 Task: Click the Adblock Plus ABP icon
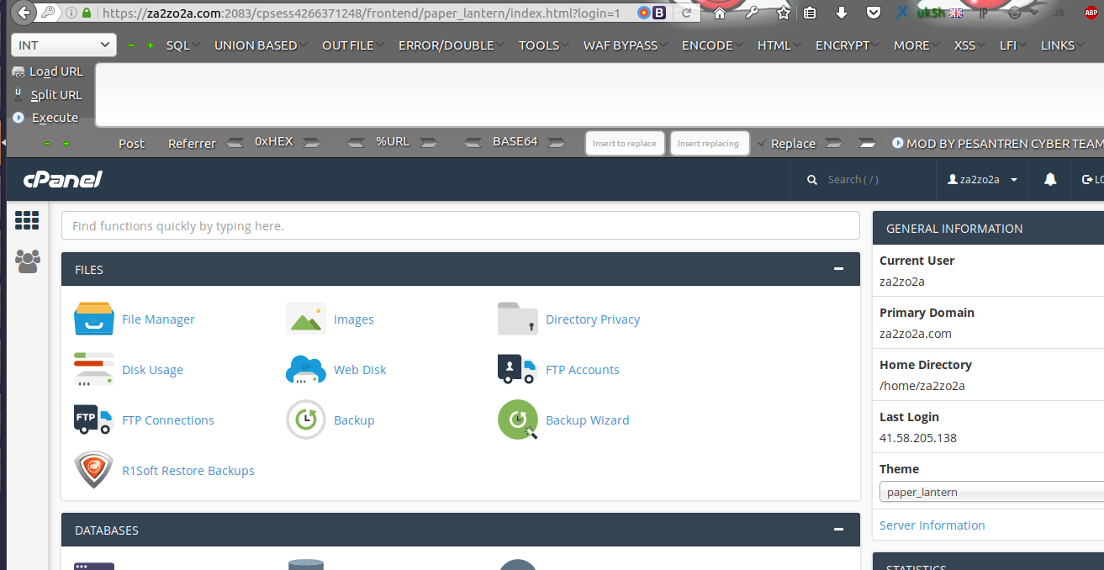click(x=1091, y=13)
